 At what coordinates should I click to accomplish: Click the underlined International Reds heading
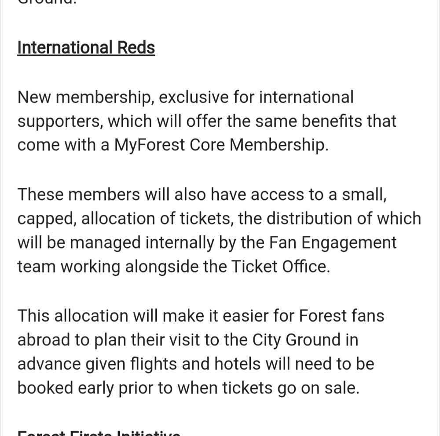[x=86, y=48]
